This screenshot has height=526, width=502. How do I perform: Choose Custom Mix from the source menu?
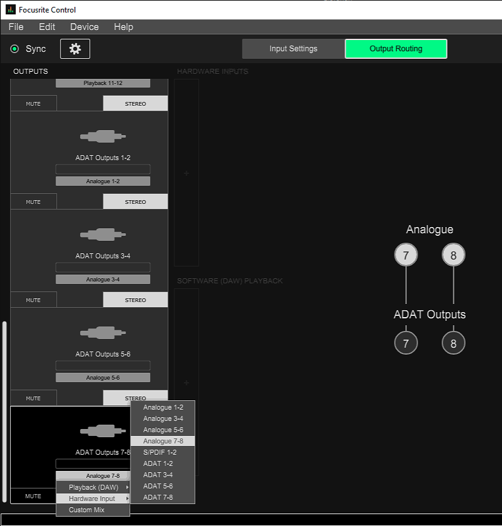tap(93, 510)
